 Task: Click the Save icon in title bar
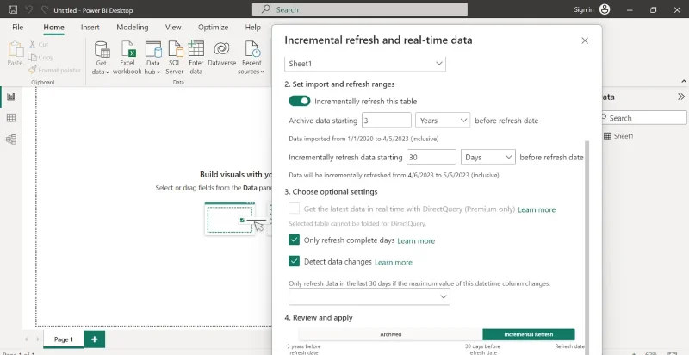coord(13,9)
